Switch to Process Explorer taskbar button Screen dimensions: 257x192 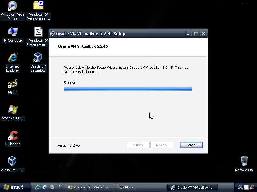[x=90, y=187]
